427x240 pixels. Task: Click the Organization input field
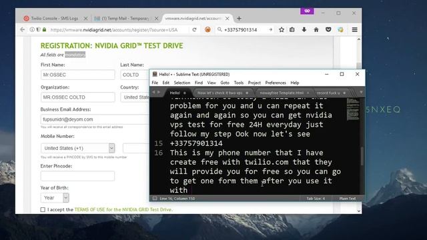tap(77, 97)
